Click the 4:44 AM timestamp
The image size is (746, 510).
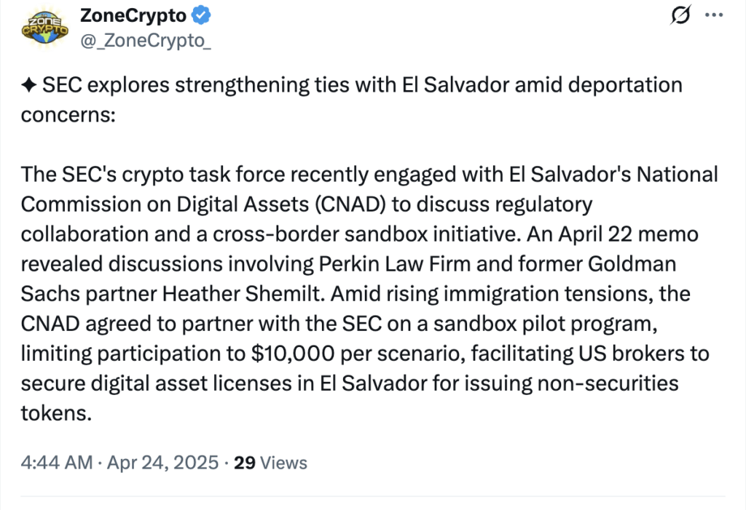57,463
